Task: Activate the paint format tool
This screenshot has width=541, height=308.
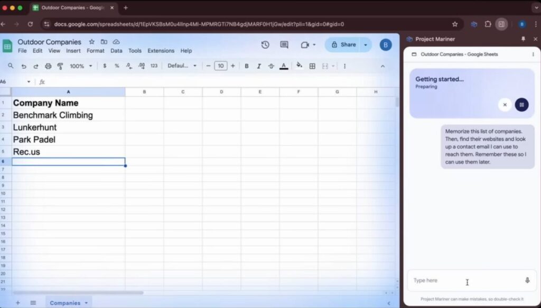Action: [60, 66]
